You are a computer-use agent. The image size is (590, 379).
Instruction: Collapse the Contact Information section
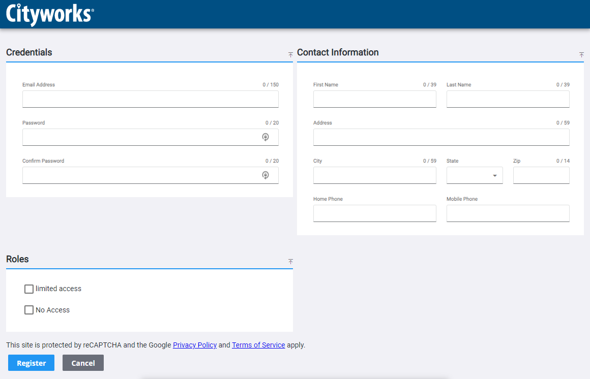pos(581,55)
